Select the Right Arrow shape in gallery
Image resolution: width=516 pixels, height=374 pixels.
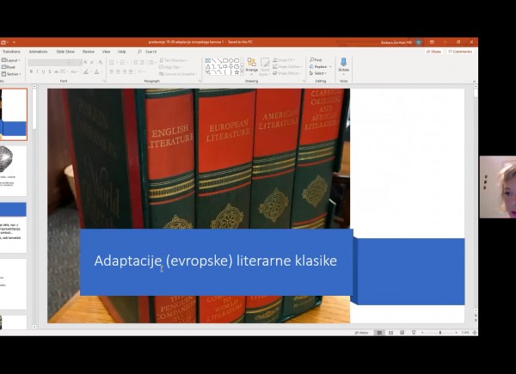coord(225,66)
